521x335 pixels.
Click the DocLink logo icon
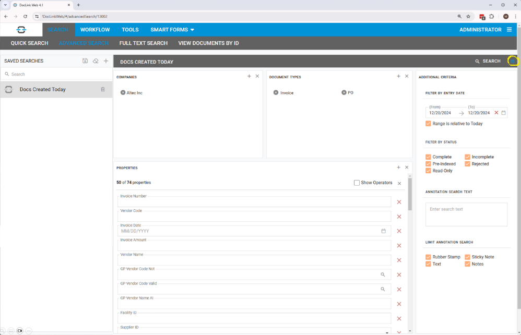21,30
